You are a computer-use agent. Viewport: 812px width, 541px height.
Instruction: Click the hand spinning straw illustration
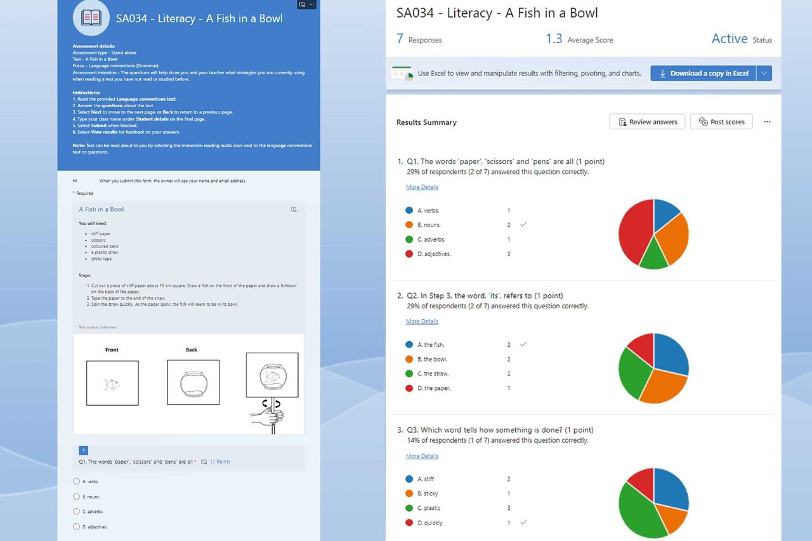point(272,393)
